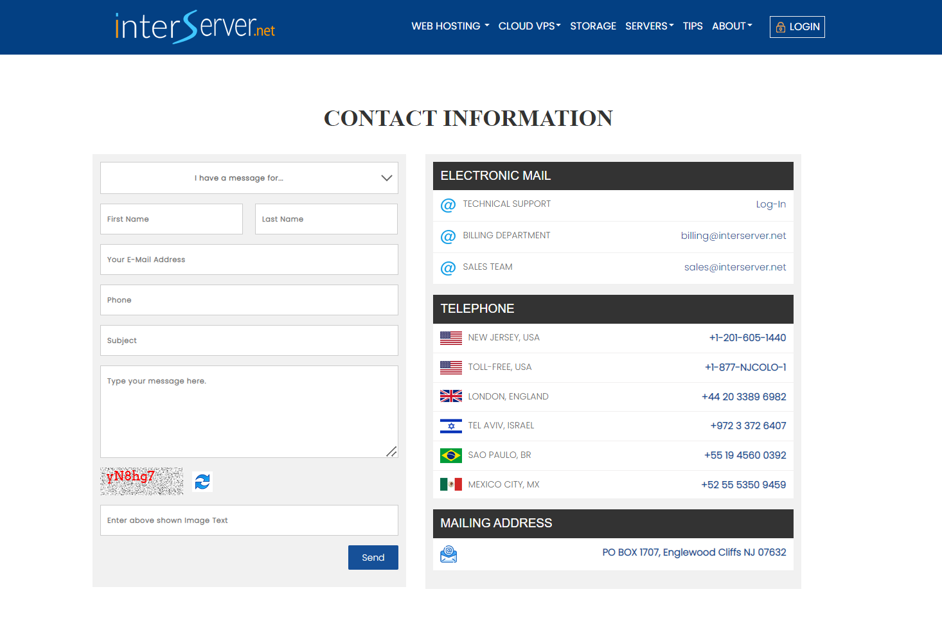This screenshot has height=641, width=942.
Task: Click the Contact Information heading
Action: 468,118
